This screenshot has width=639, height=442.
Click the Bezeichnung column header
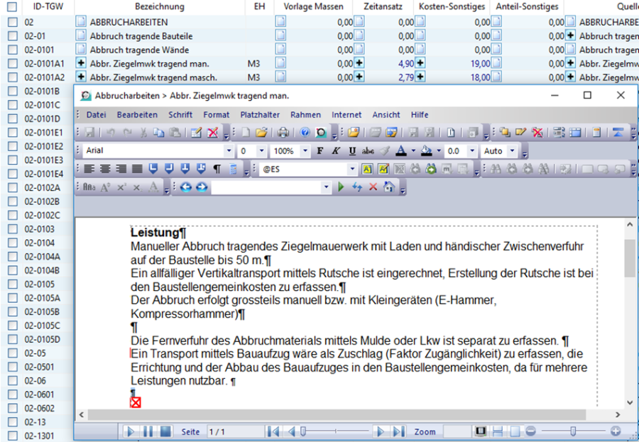159,7
